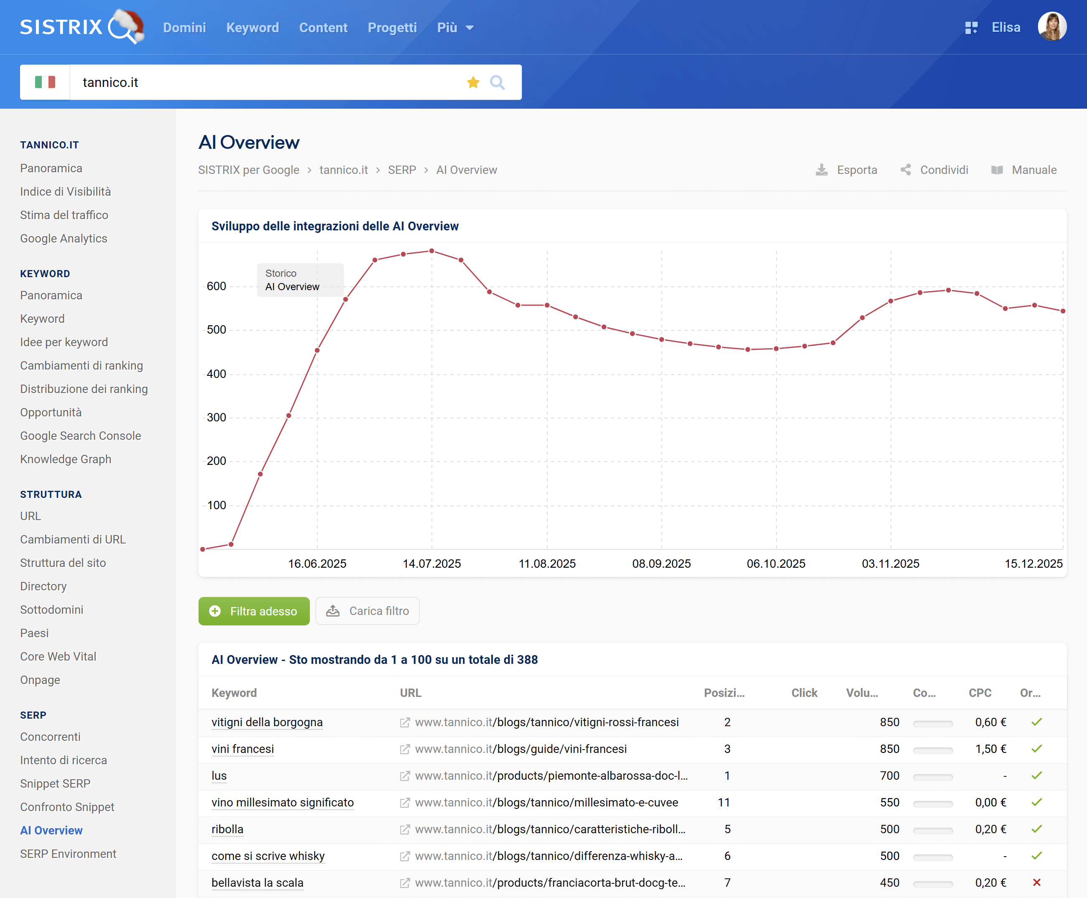The height and width of the screenshot is (898, 1087).
Task: Click the apps grid icon next to Elisa
Action: click(972, 28)
